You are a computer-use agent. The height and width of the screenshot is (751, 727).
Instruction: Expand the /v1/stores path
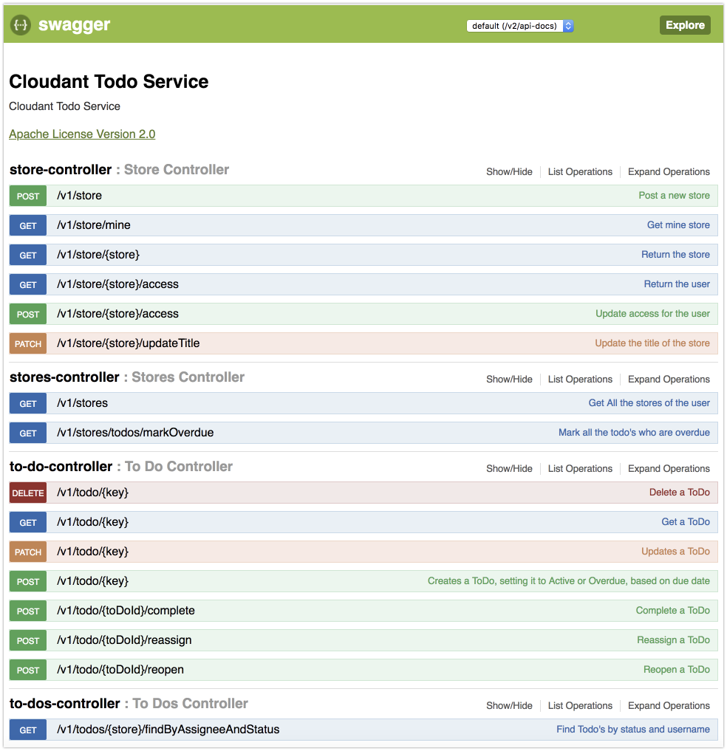coord(82,403)
